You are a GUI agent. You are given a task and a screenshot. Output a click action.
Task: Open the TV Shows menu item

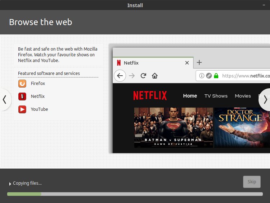coord(216,96)
